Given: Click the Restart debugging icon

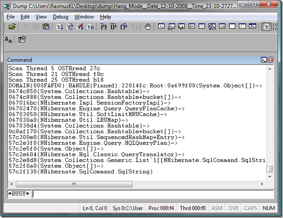Looking at the screenshot, I should click(70, 27).
